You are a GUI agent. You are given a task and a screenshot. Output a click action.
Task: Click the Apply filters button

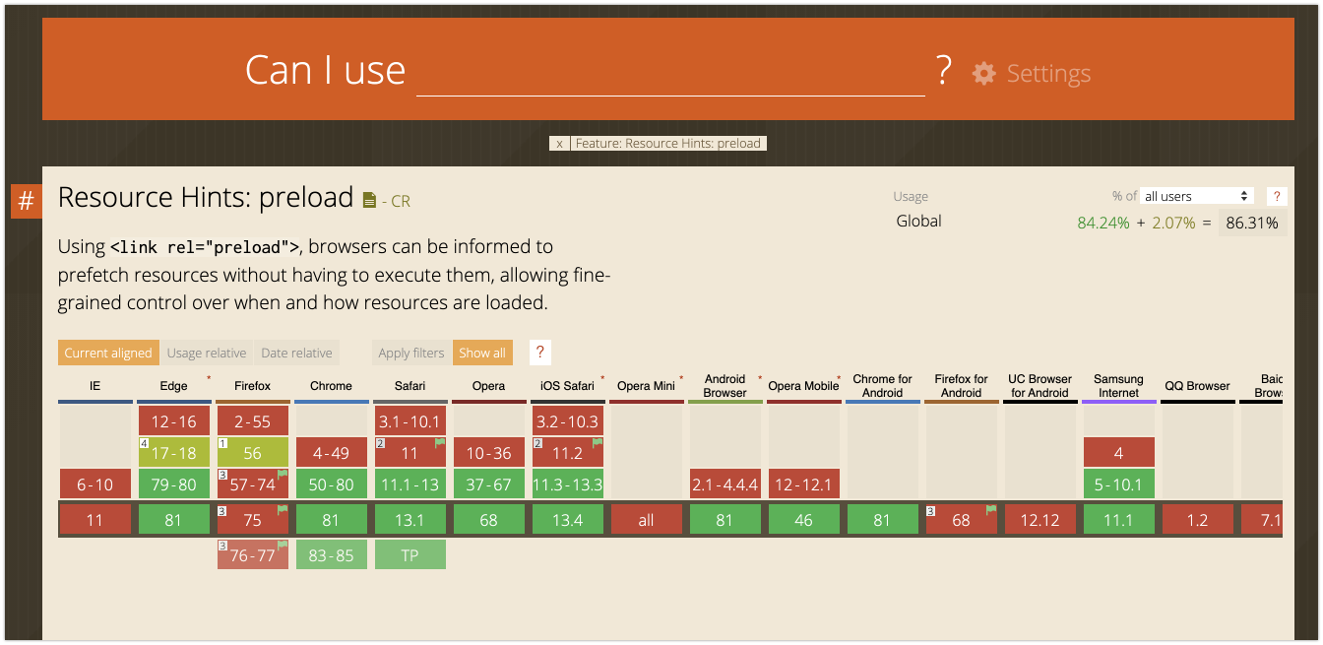coord(411,353)
